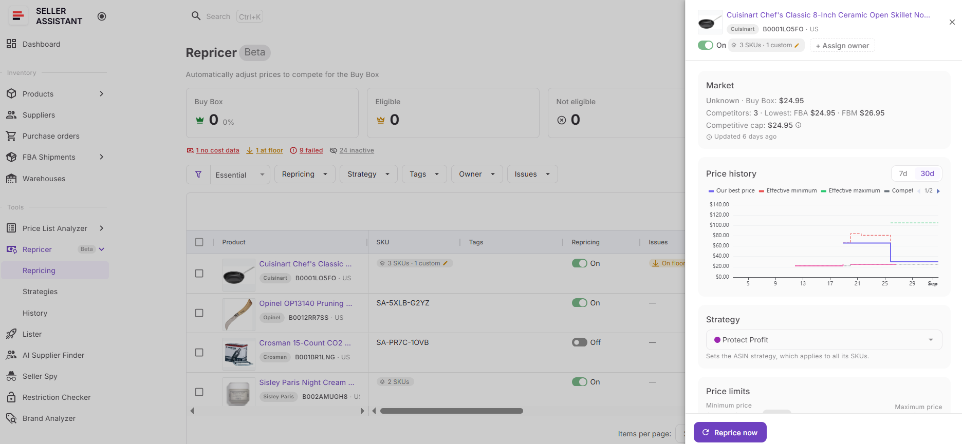Click the Restriction Checker lock icon

[x=11, y=397]
